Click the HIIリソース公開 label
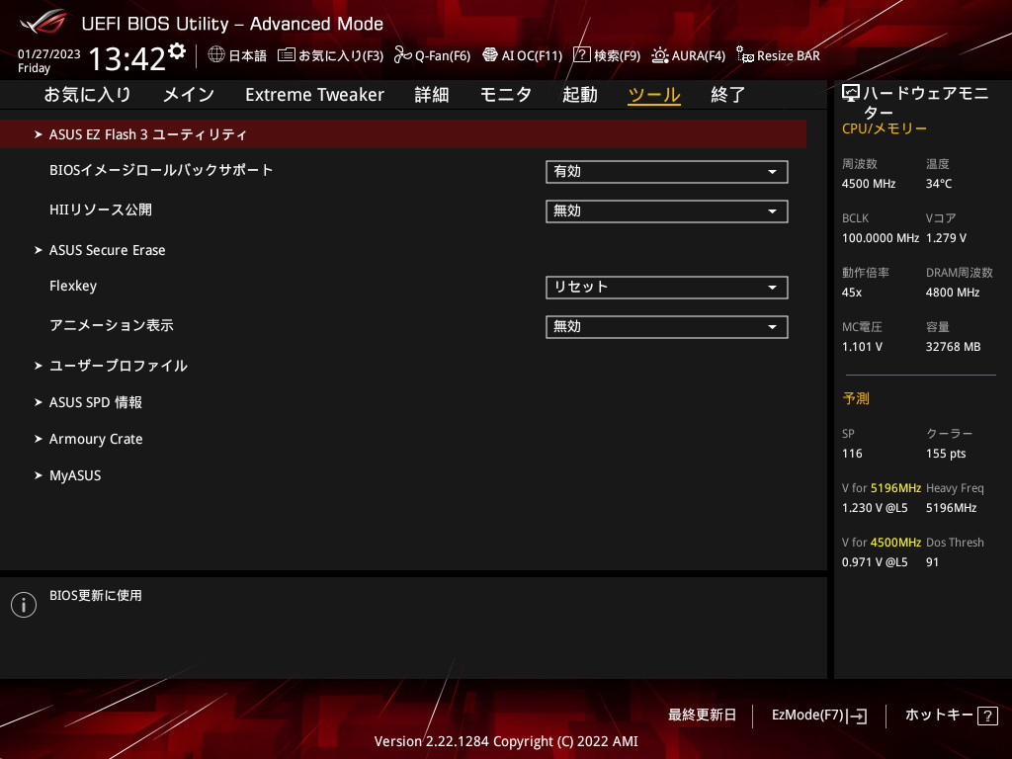 click(x=101, y=210)
